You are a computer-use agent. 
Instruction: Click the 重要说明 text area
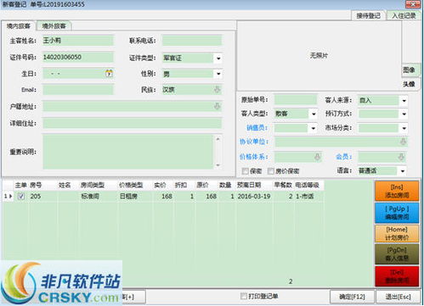coord(128,152)
